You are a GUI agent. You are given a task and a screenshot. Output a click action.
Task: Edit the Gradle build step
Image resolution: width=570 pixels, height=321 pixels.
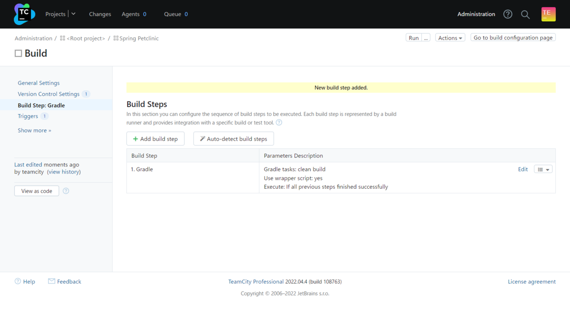pyautogui.click(x=522, y=169)
